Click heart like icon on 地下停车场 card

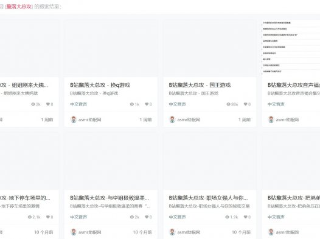[48, 217]
